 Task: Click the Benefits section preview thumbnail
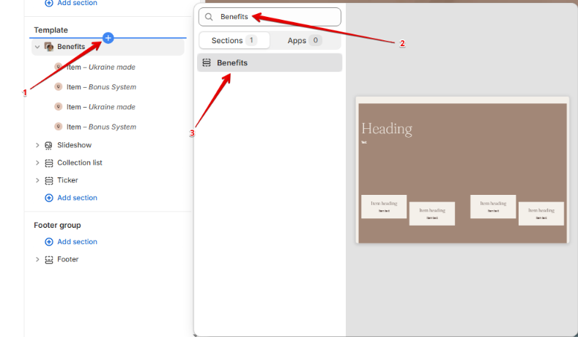point(462,170)
